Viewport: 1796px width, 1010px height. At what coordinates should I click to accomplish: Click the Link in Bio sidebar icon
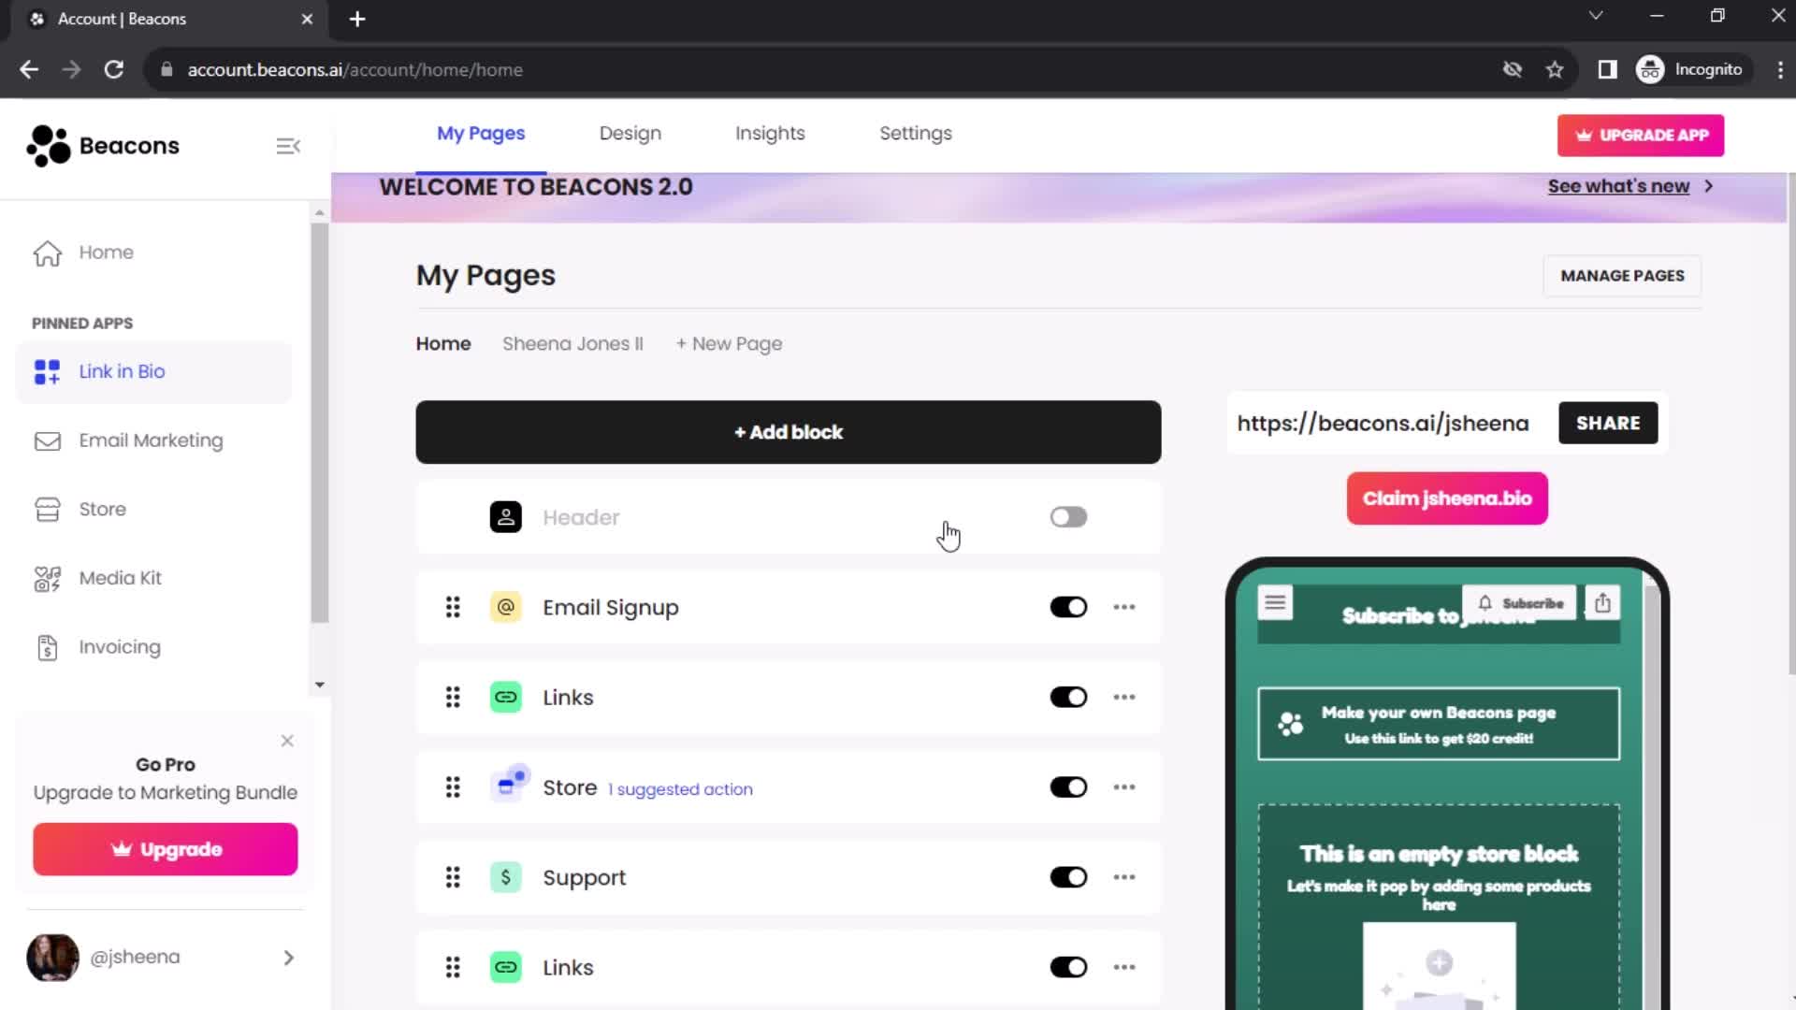[46, 370]
